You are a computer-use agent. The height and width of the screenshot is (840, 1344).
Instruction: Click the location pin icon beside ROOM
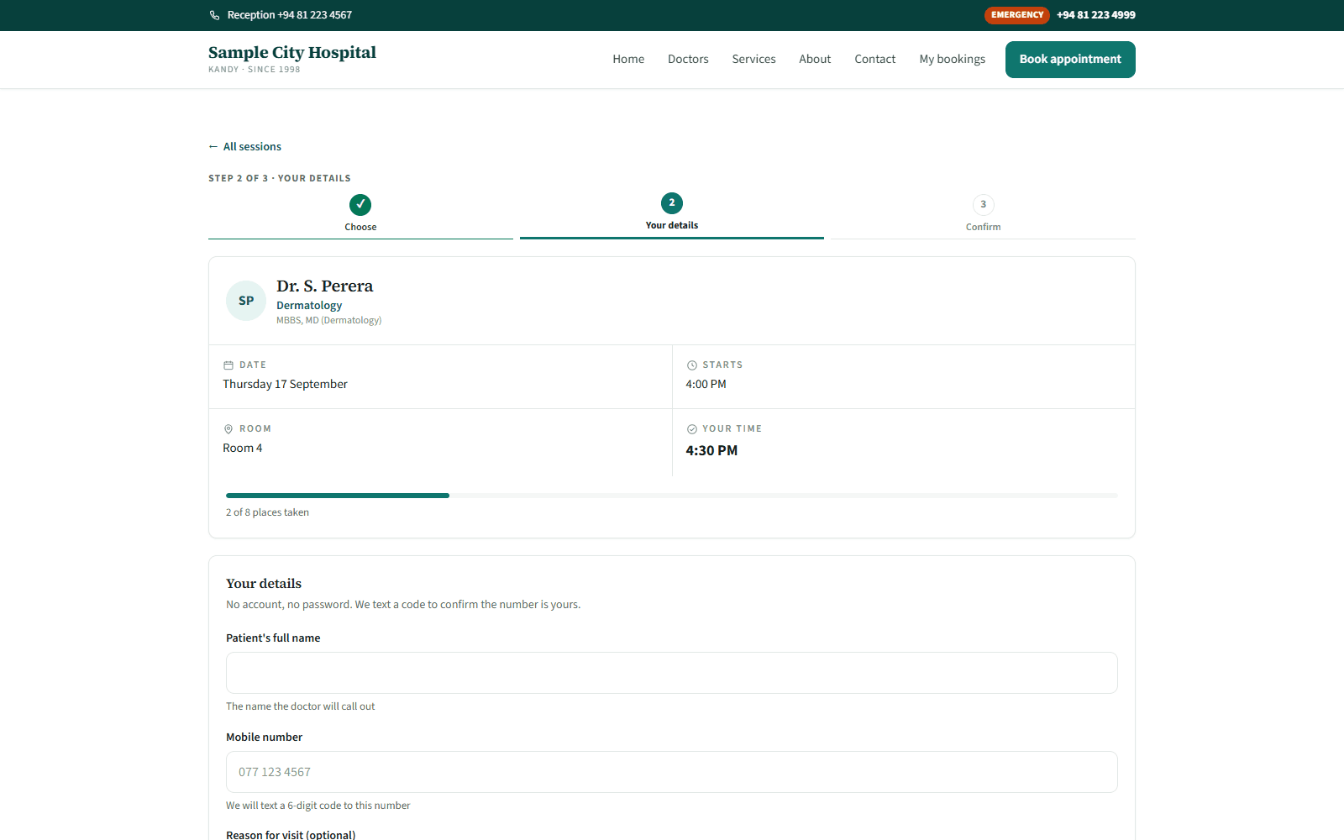coord(228,429)
